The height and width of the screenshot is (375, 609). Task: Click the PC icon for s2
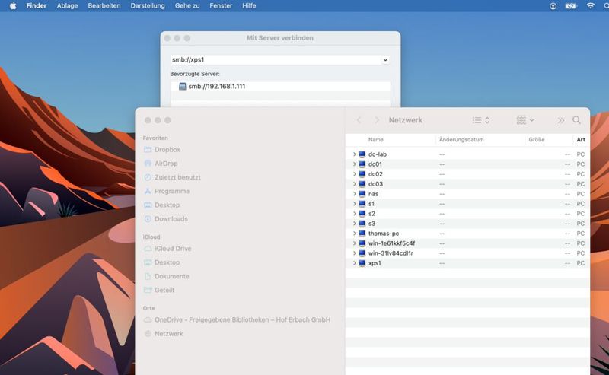(362, 214)
